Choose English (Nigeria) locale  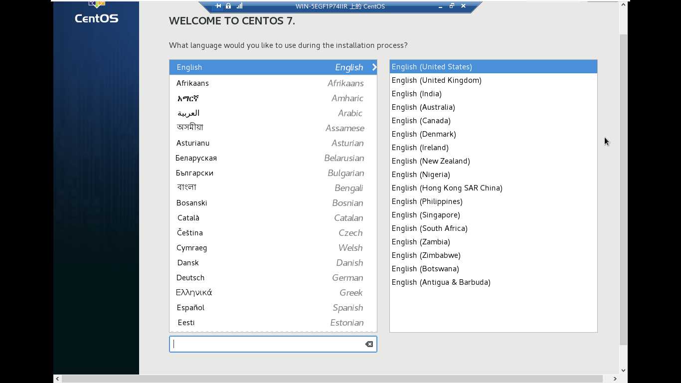(x=494, y=175)
